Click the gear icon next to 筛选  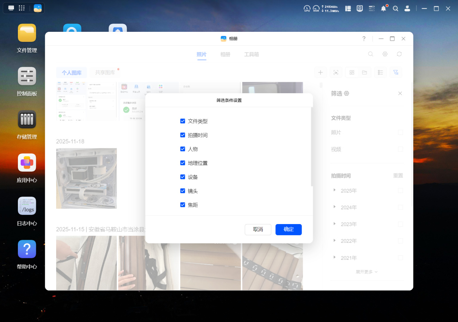(346, 93)
